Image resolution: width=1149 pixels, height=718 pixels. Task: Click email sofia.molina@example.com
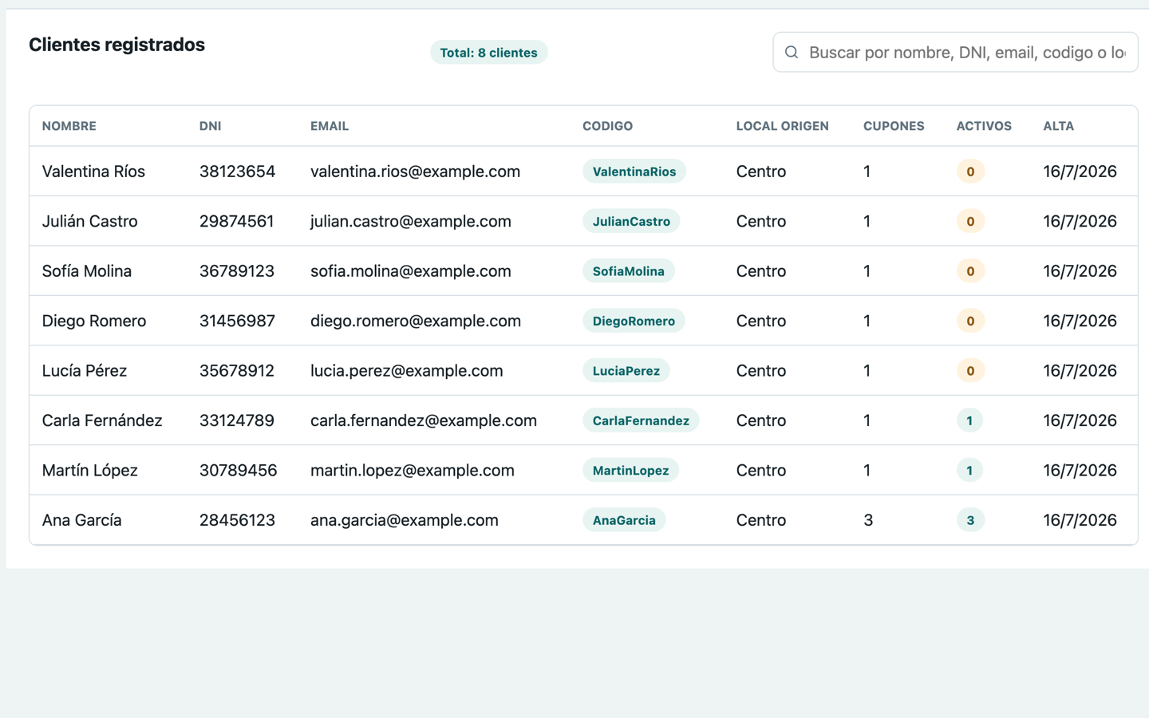(411, 271)
